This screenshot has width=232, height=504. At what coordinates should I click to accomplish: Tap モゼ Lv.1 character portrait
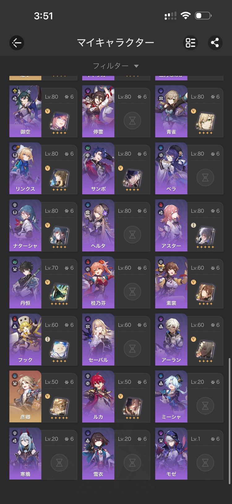click(x=171, y=453)
